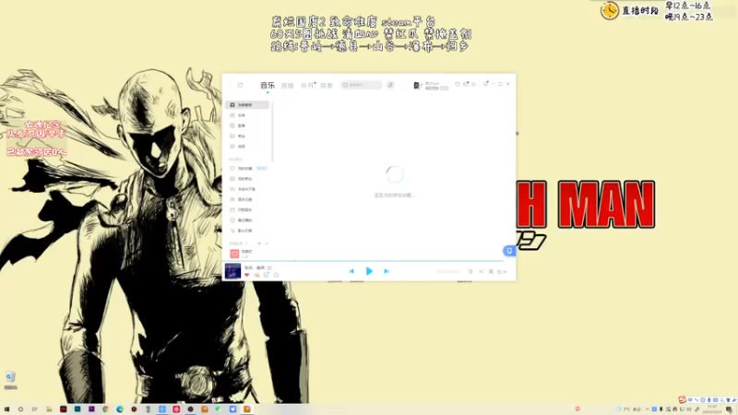Show hidden tray icons chevron
This screenshot has height=415, width=738.
(x=648, y=409)
